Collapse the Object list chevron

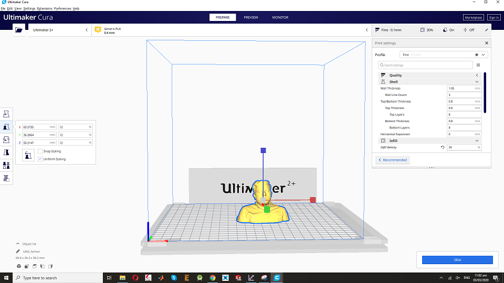point(18,244)
